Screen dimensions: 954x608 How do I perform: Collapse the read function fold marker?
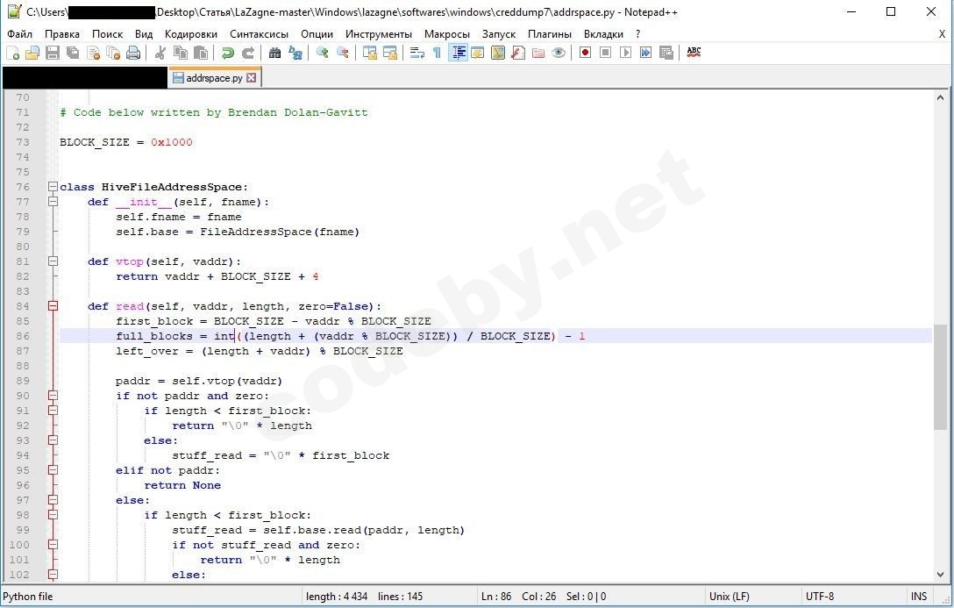click(53, 306)
